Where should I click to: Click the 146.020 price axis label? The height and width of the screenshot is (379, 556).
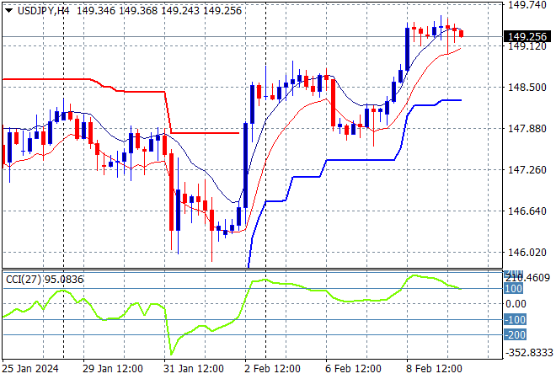coord(527,252)
